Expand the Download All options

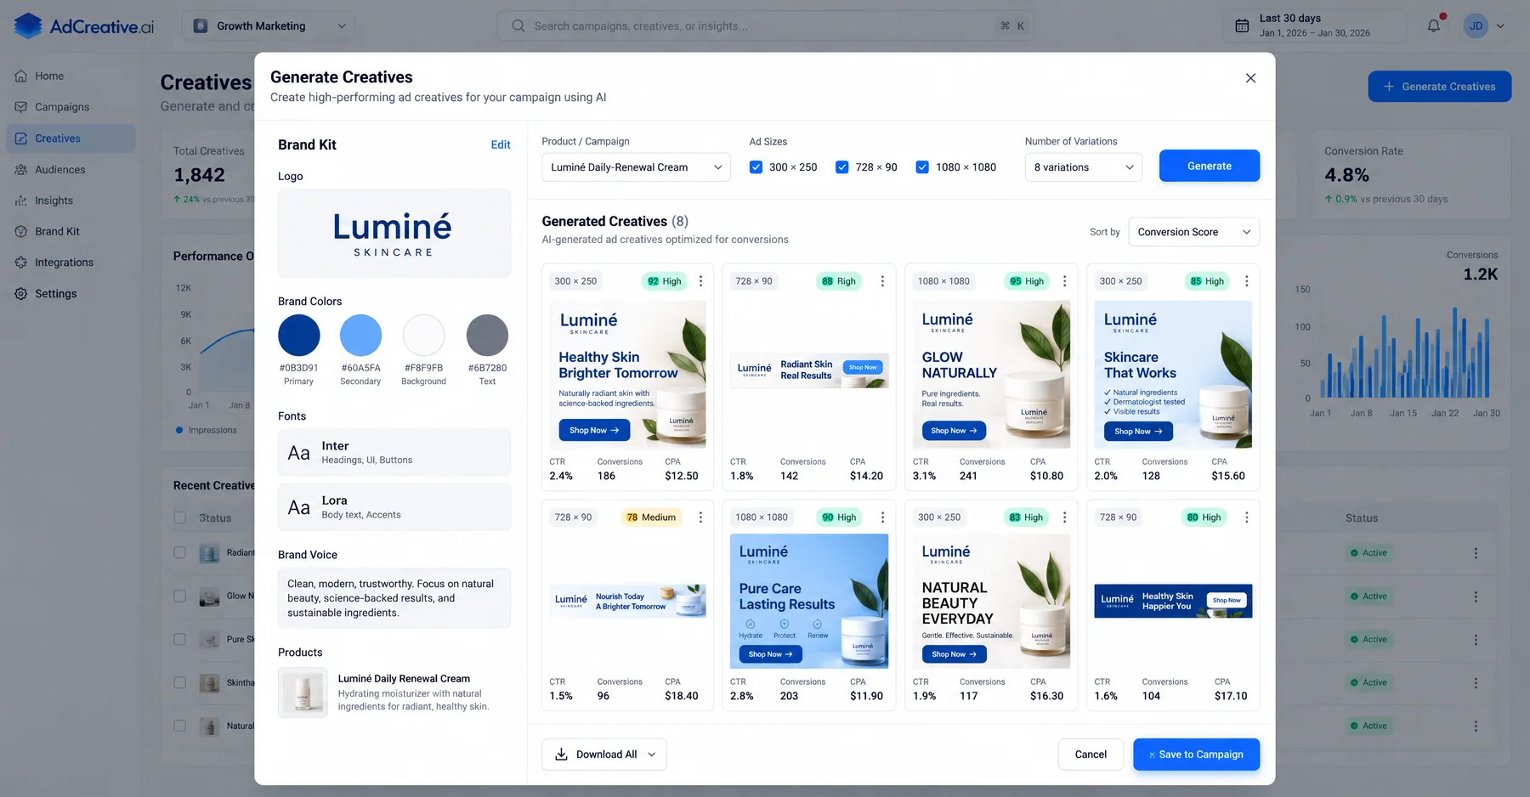click(652, 755)
